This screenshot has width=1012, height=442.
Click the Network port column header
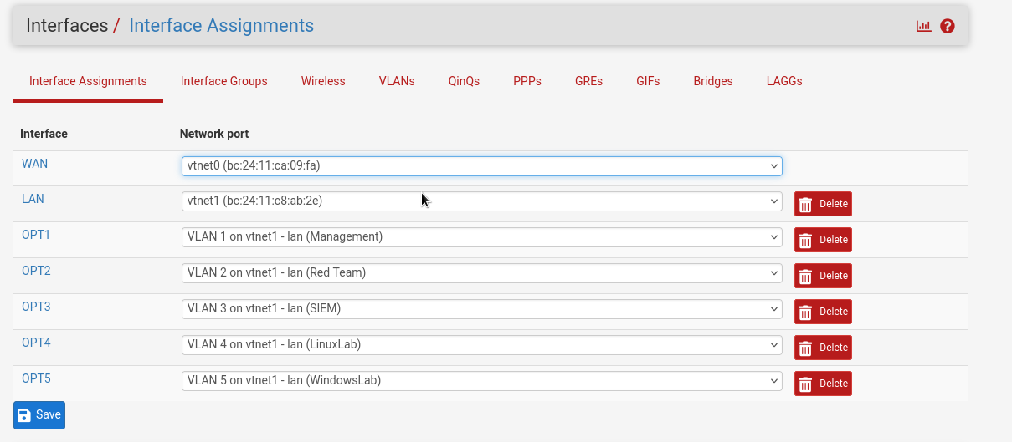coord(214,134)
